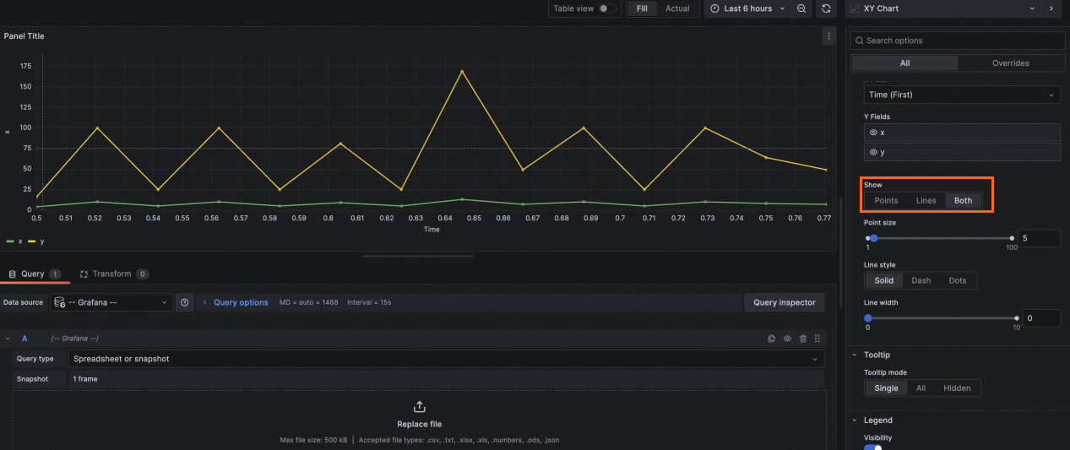
Task: Duplicate query A with the copy icon
Action: tap(771, 339)
